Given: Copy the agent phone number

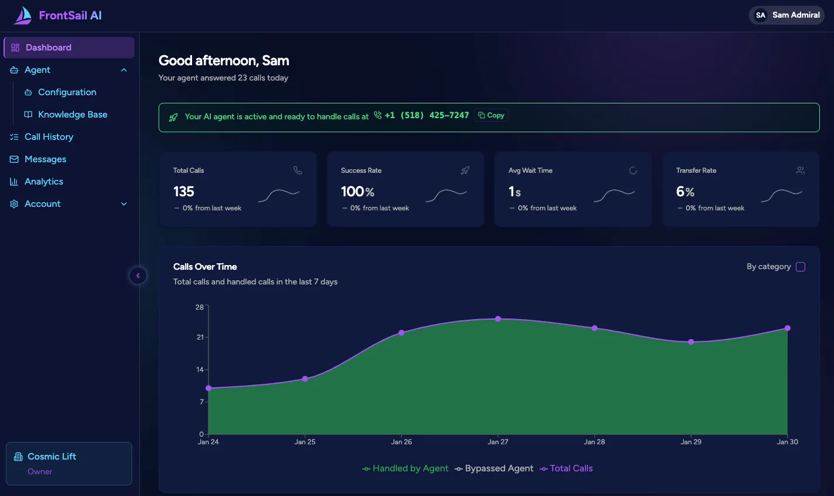Looking at the screenshot, I should point(491,115).
